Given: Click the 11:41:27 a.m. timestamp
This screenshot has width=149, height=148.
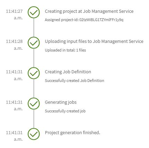Looking at the screenshot, I should 14,15.
